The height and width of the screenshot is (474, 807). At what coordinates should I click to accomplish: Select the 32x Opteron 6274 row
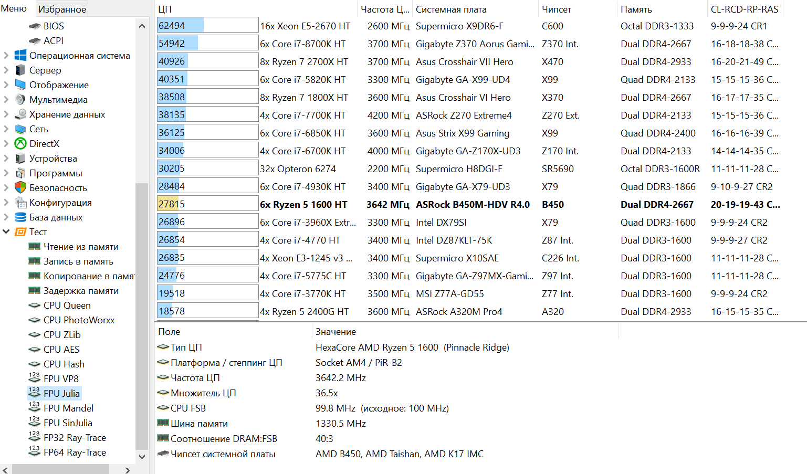click(x=468, y=169)
